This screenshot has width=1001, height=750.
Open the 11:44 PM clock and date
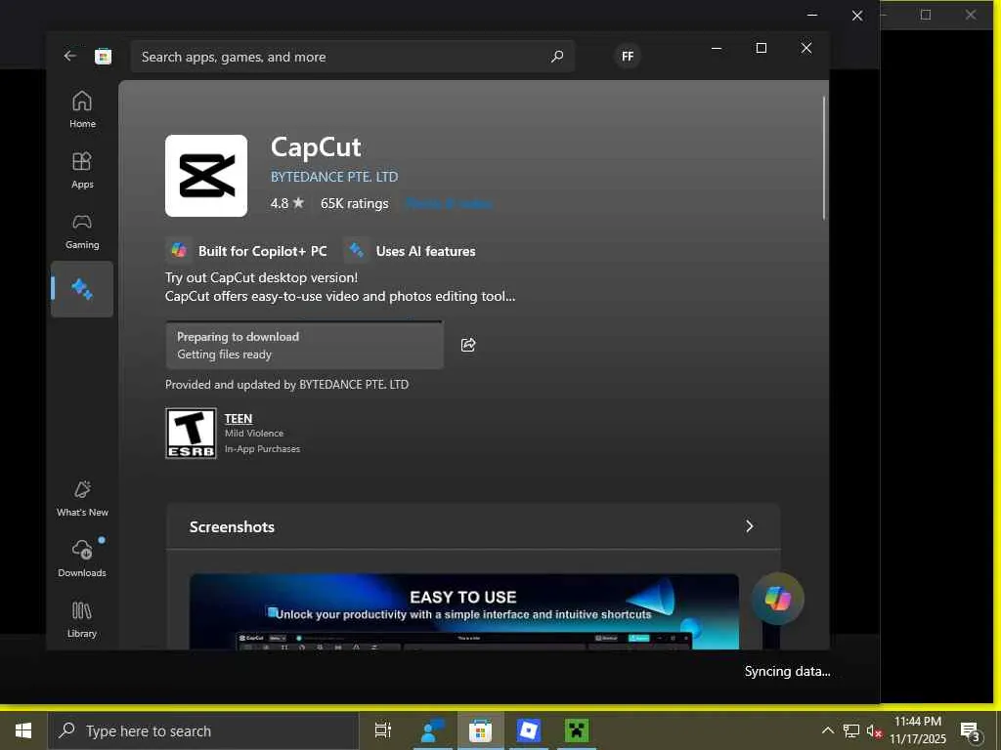tap(918, 730)
